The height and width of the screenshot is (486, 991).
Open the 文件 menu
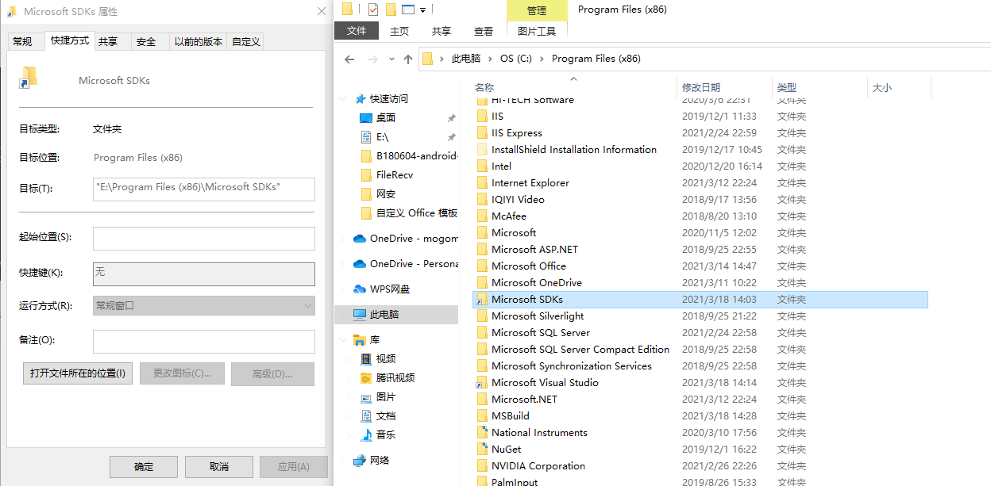(x=357, y=31)
